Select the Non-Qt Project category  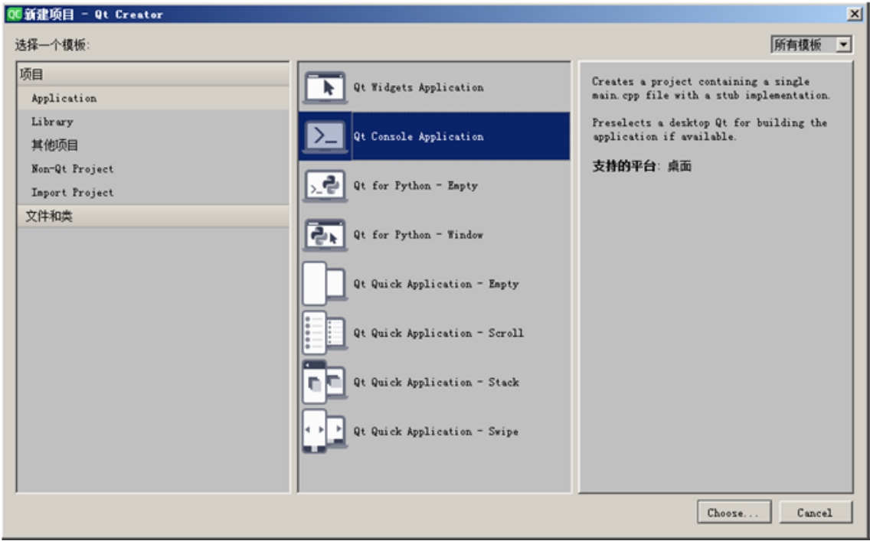[153, 169]
